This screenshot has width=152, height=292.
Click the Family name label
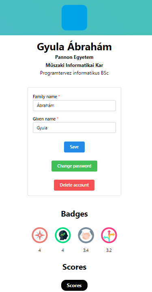point(45,97)
